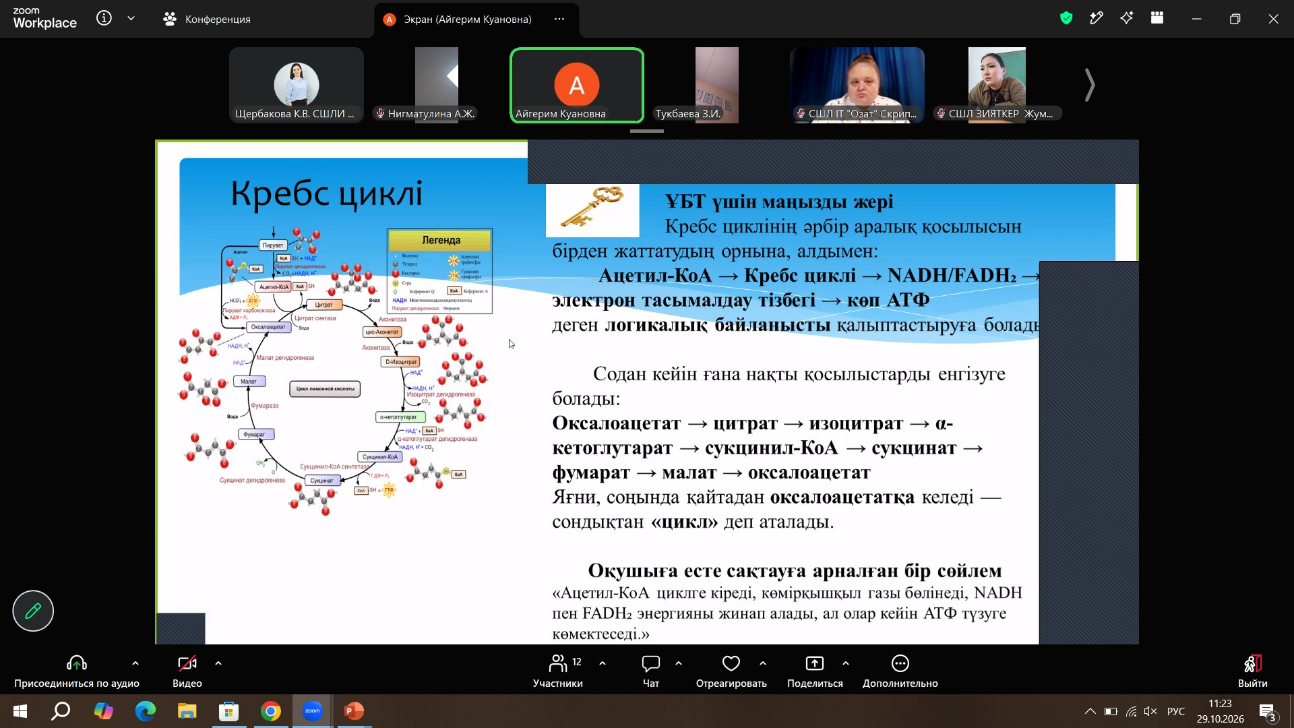This screenshot has width=1294, height=728.
Task: Join audio with headphone icon
Action: [x=77, y=671]
